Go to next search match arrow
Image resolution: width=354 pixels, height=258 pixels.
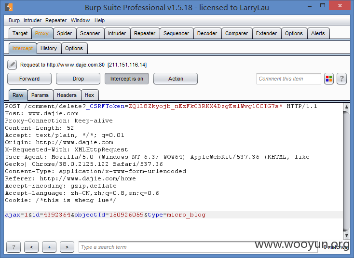[x=67, y=247]
